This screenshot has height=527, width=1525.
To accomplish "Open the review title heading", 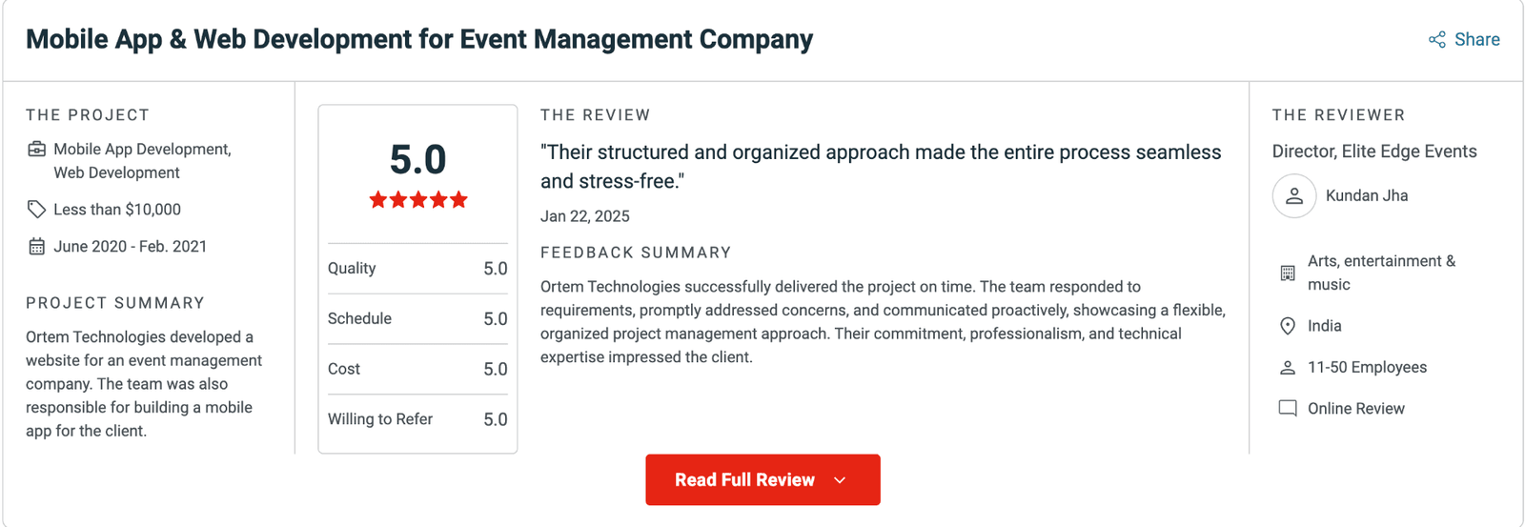I will (x=418, y=40).
